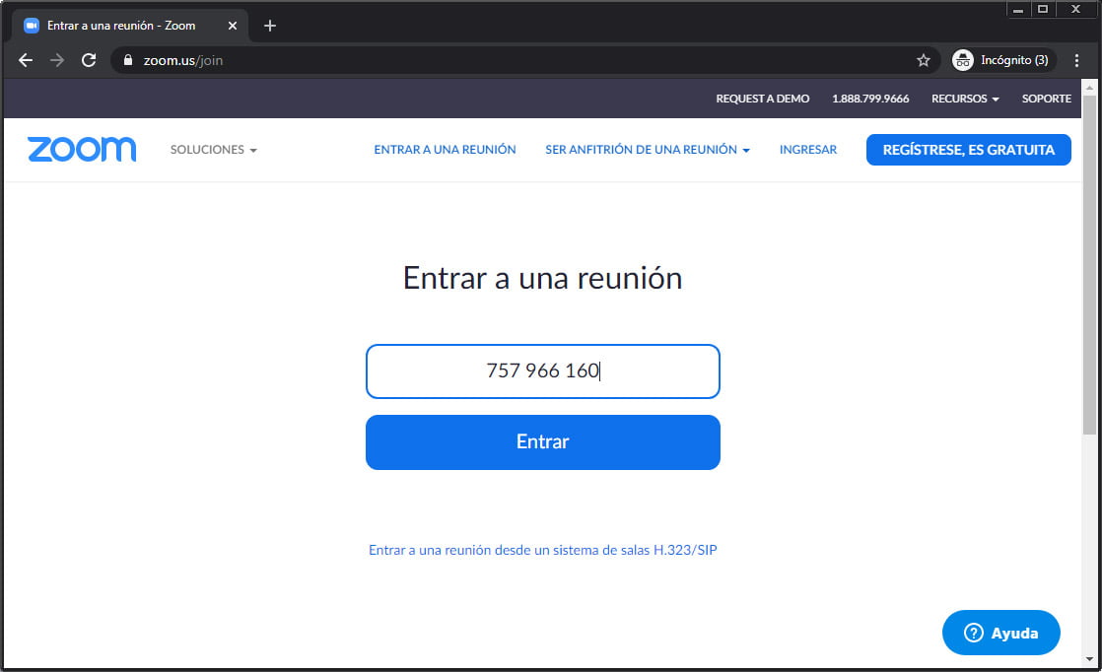Image resolution: width=1102 pixels, height=672 pixels.
Task: Click the meeting ID input field
Action: pyautogui.click(x=542, y=371)
